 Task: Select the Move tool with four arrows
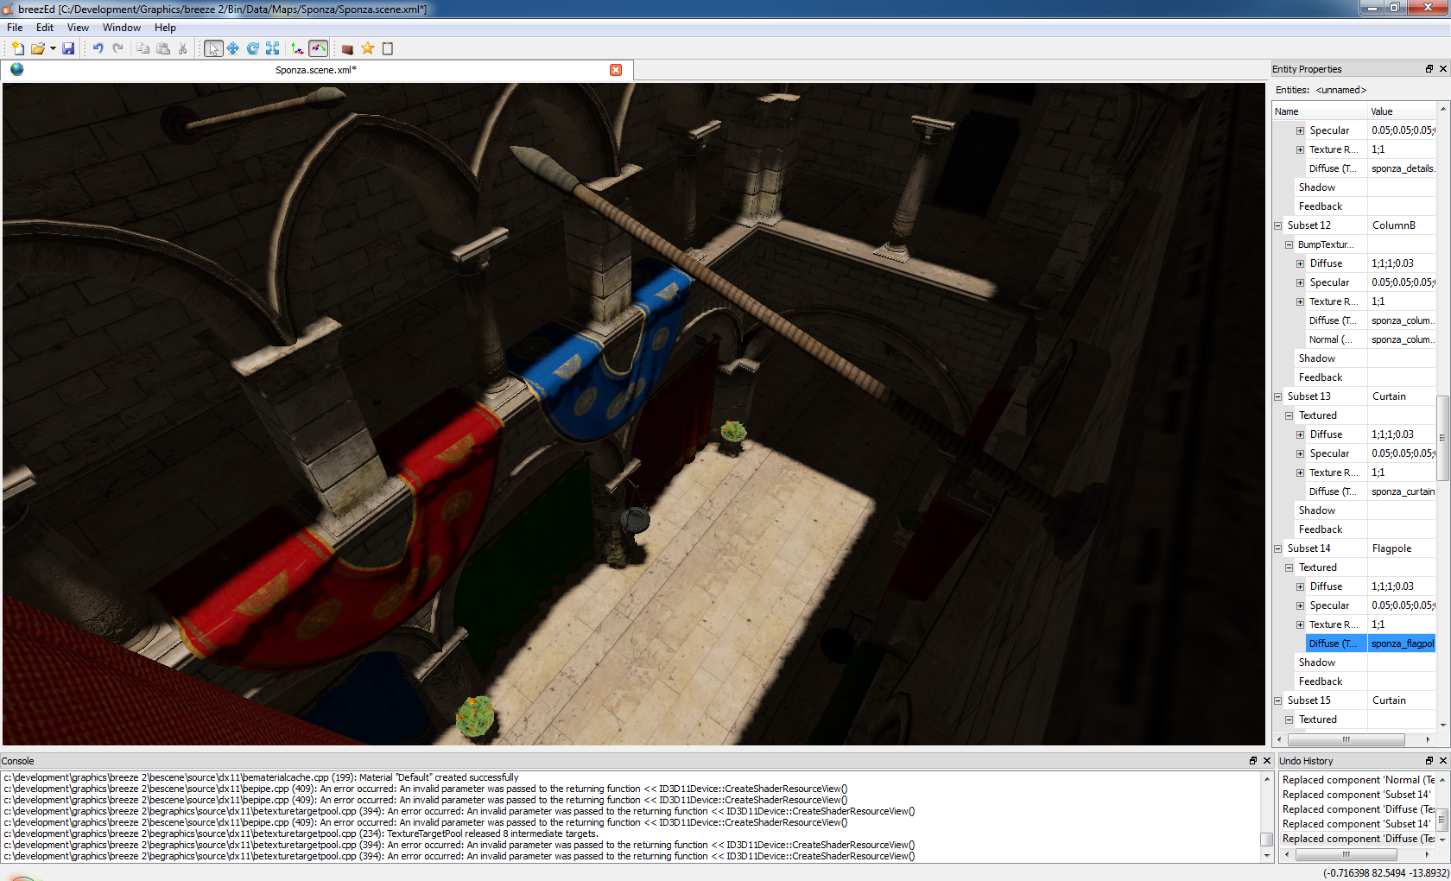pyautogui.click(x=232, y=48)
